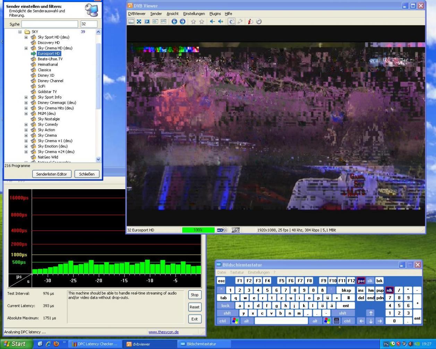436x349 pixels.
Task: Expand Sky Emotion (deu) tree node
Action: coord(26,146)
